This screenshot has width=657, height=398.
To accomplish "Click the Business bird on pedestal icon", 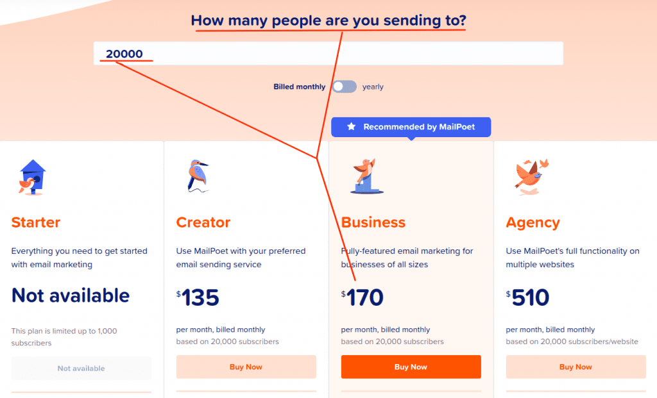I will 366,176.
